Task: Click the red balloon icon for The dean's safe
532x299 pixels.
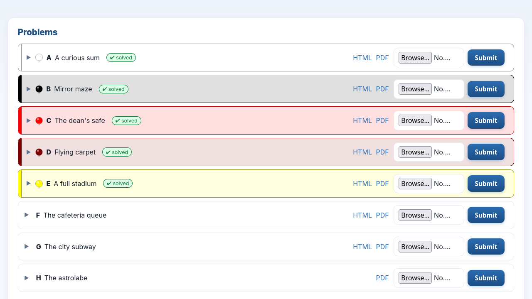Action: pyautogui.click(x=39, y=121)
